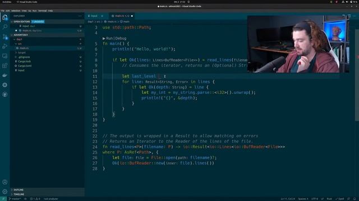
Task: Open the View menu
Action: click(x=24, y=11)
